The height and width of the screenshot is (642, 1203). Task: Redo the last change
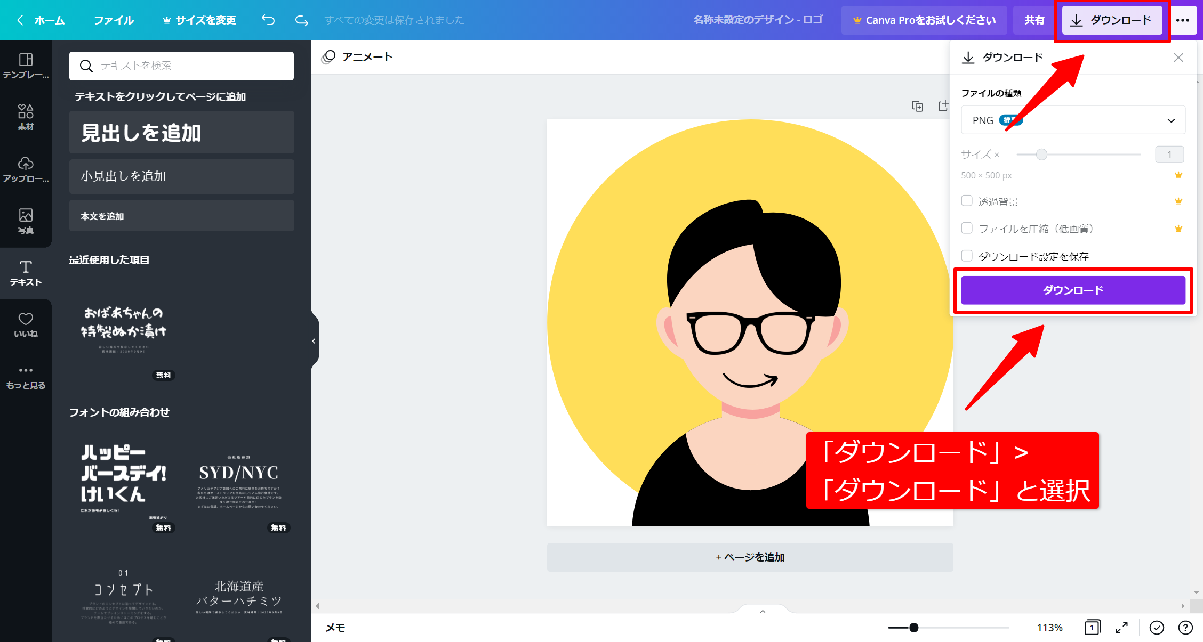302,20
